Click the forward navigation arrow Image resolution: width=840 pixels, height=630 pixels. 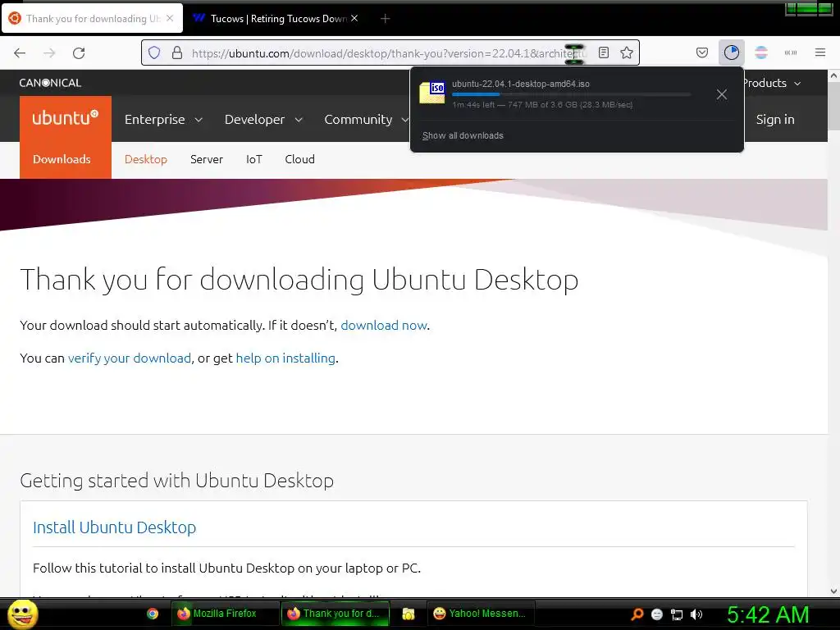[49, 53]
